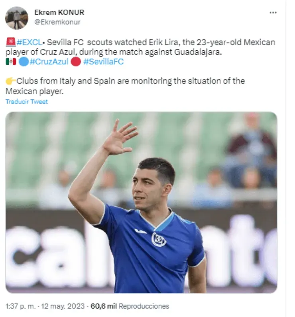Viewport: 295px width, 317px height.
Task: Click the red circle emoji before #SevillaFC
Action: tap(75, 62)
